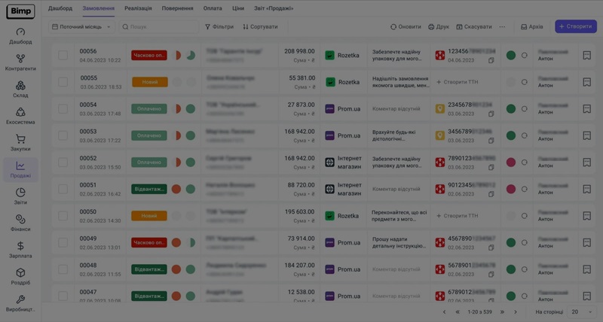
Task: Open Склад section in sidebar
Action: [20, 89]
